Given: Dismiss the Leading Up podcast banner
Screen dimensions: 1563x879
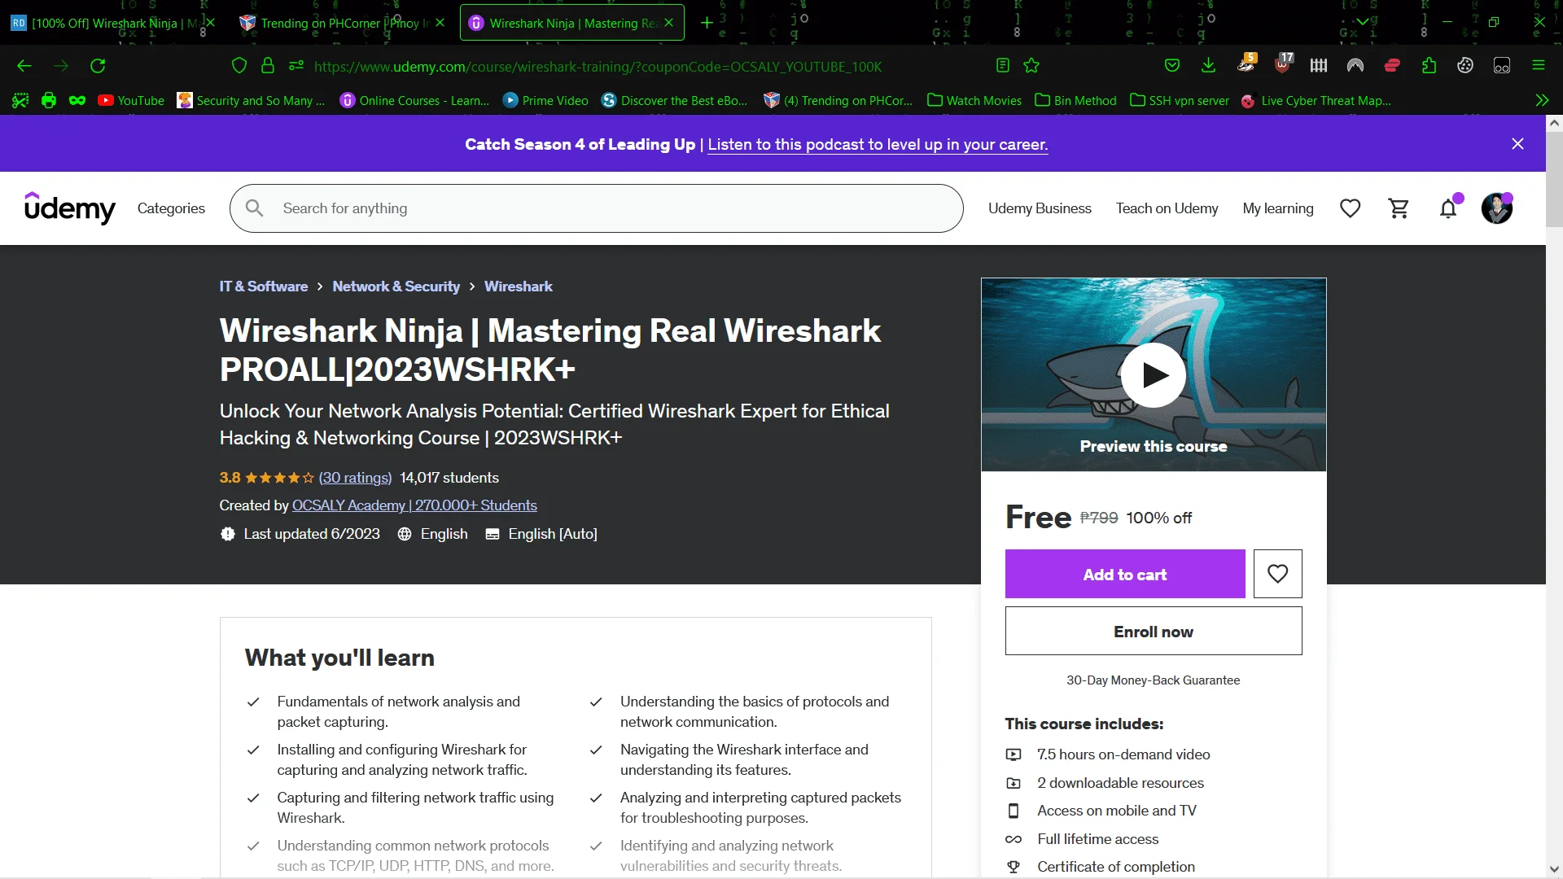Looking at the screenshot, I should click(x=1517, y=144).
